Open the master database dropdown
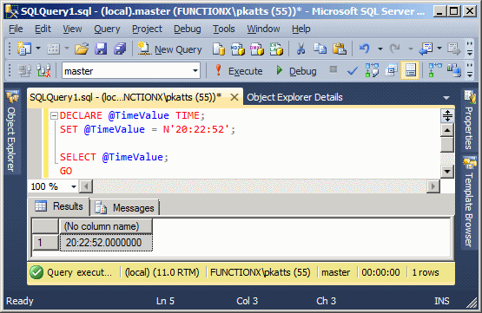 195,71
